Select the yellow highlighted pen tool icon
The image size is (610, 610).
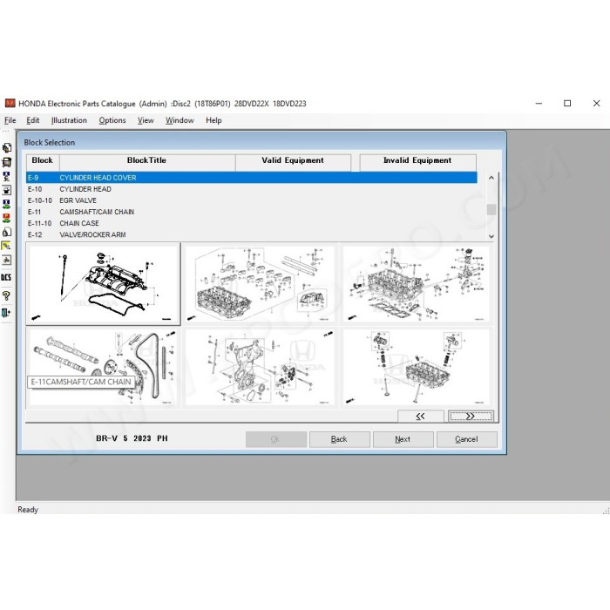[x=7, y=246]
